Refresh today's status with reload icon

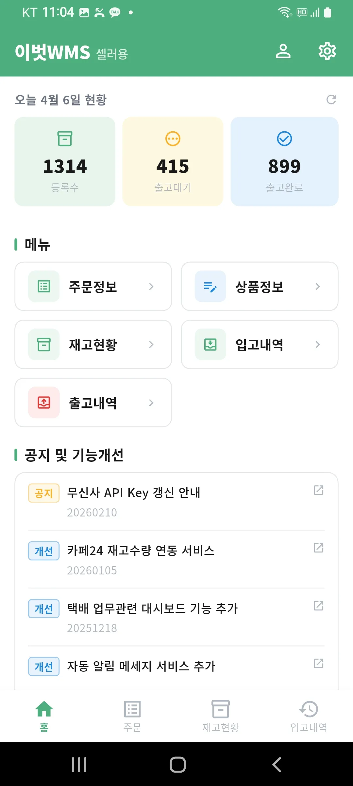[331, 100]
